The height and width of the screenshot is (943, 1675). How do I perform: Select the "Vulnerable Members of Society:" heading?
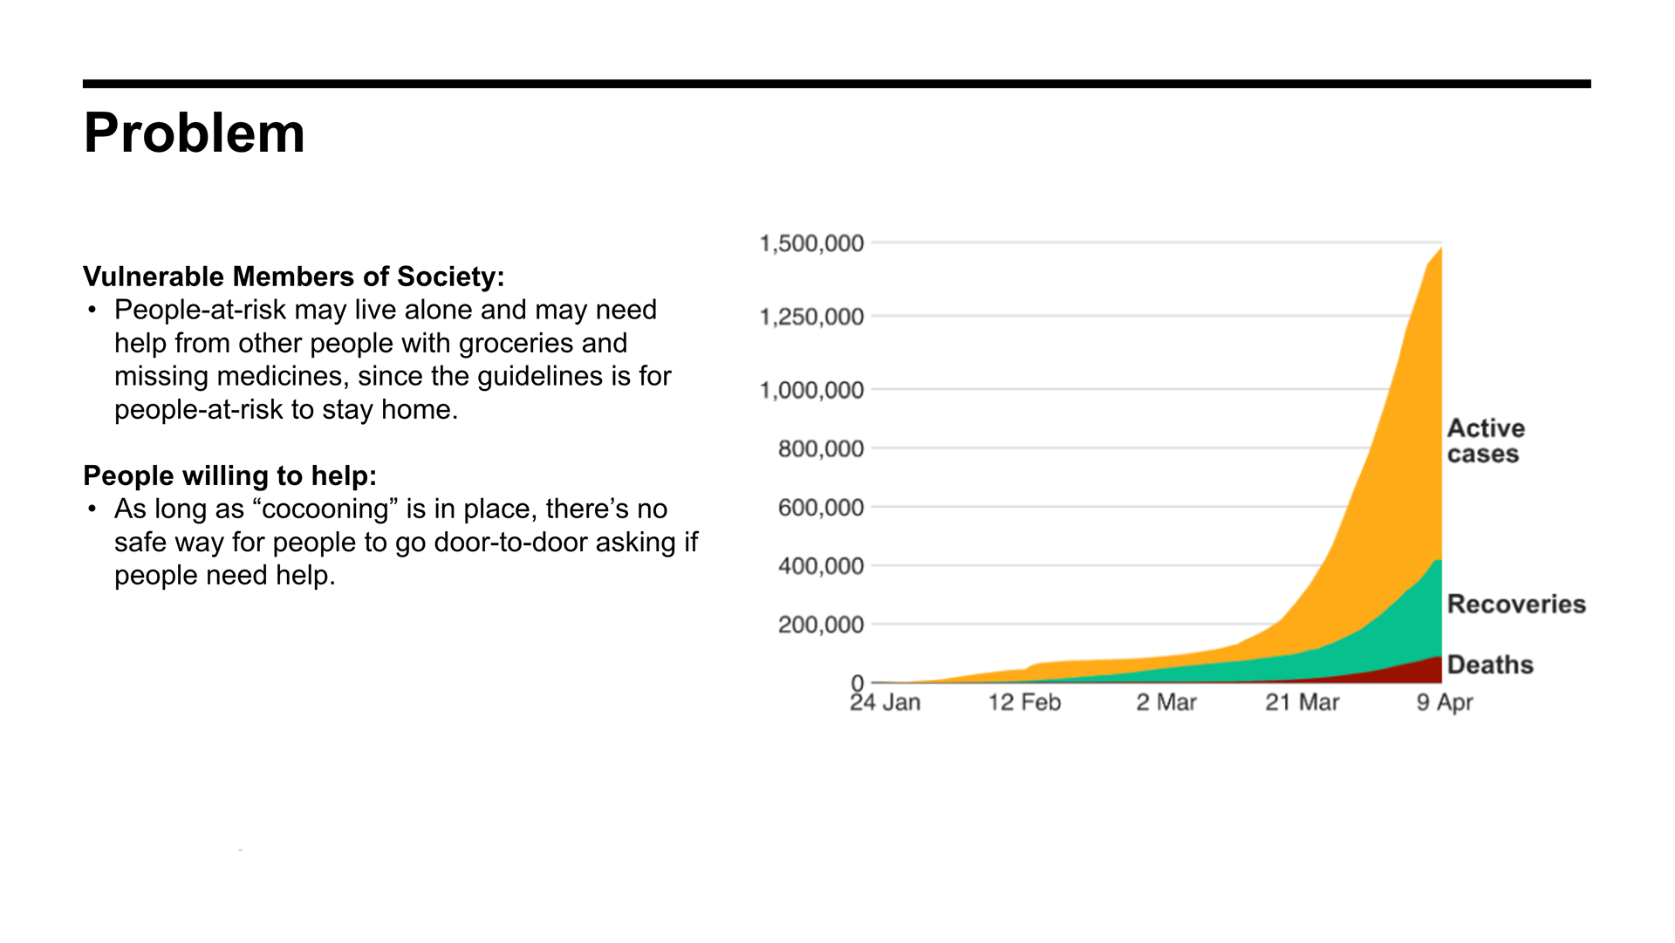pos(293,277)
